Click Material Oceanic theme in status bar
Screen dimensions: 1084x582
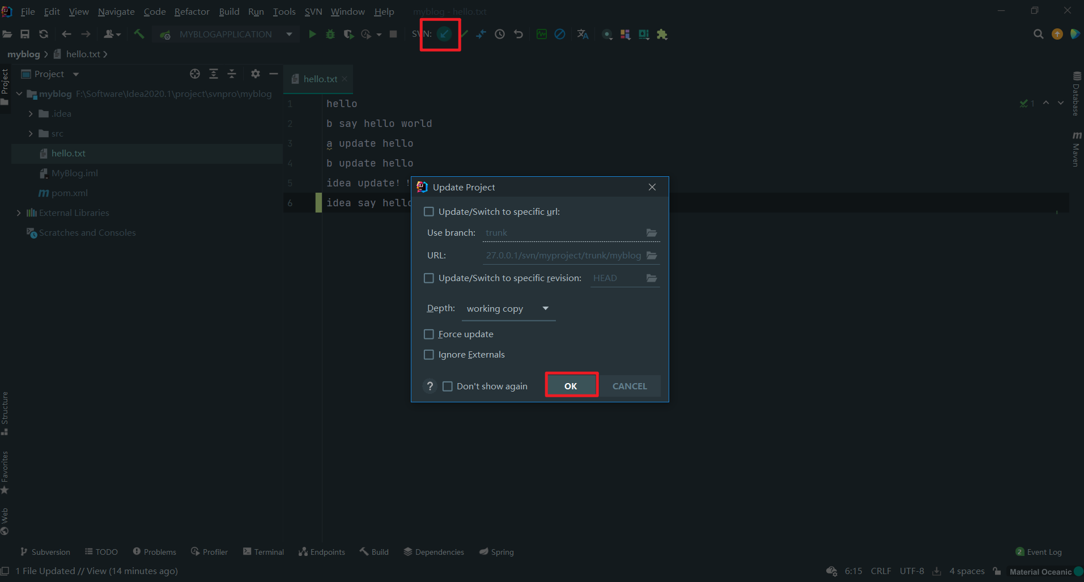tap(1040, 571)
